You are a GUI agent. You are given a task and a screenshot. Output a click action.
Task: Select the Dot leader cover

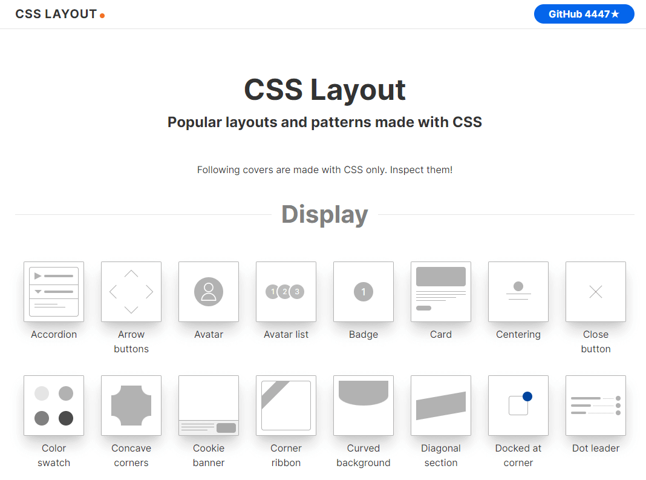coord(596,406)
